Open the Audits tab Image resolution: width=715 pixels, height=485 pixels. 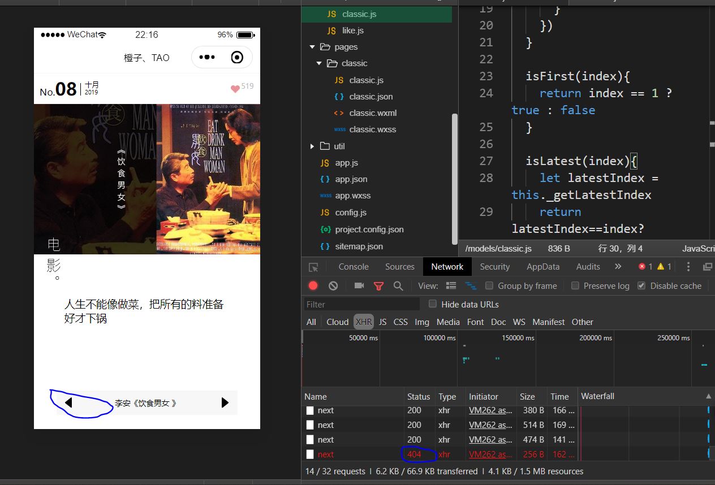click(x=588, y=266)
